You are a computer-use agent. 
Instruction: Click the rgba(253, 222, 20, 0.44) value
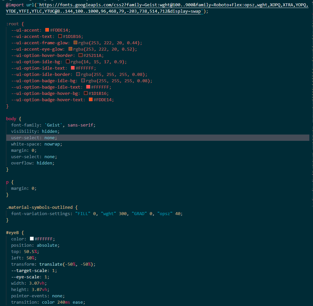click(109, 43)
